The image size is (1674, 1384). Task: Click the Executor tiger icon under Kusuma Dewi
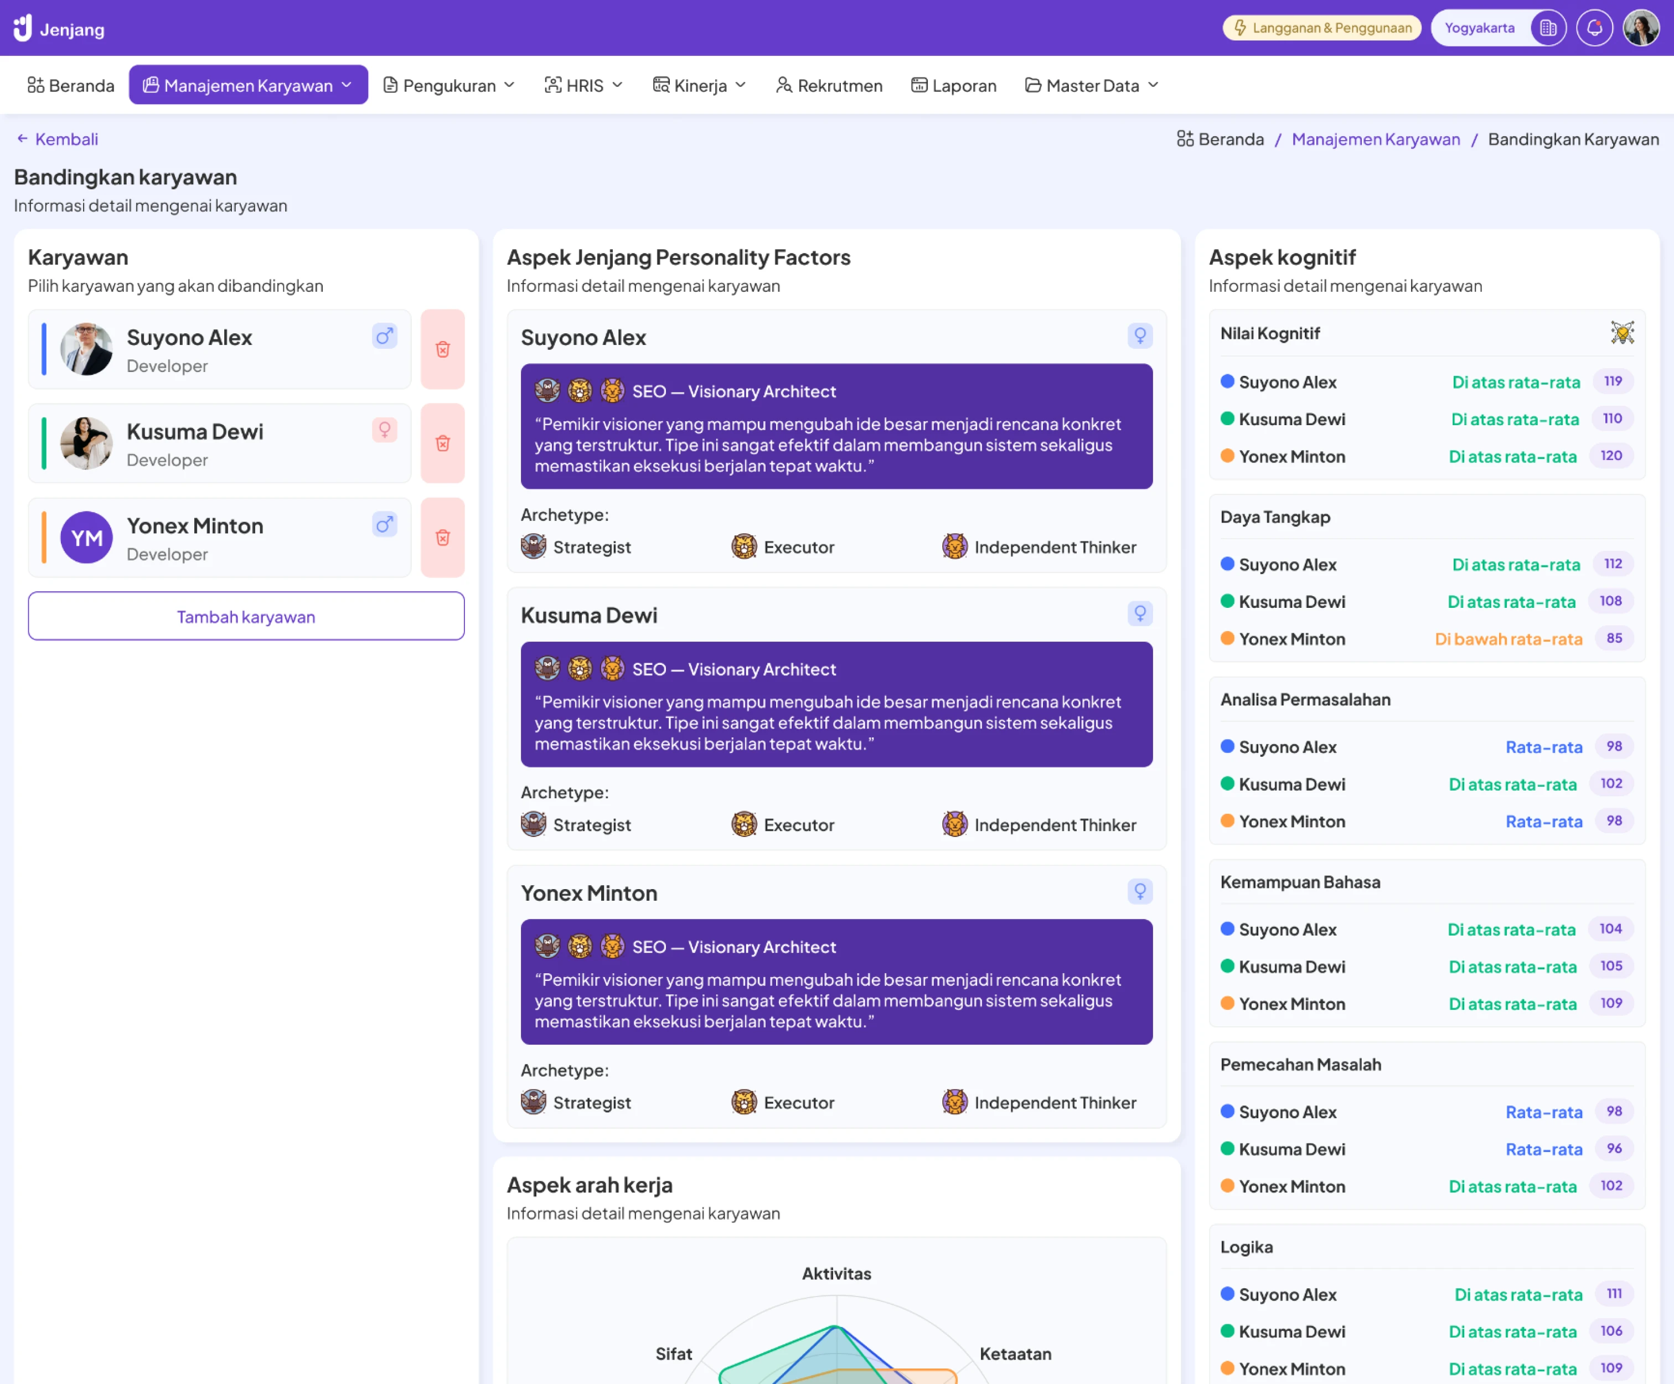pos(744,824)
